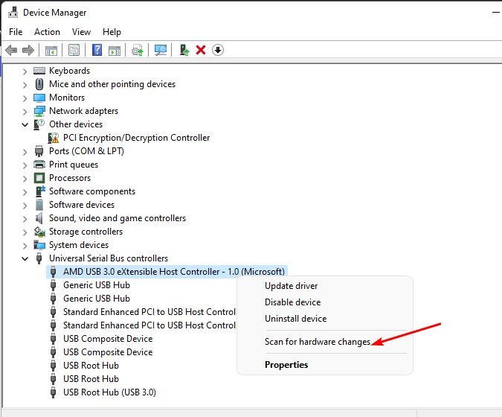Toggle the action pane toolbar icon

115,51
